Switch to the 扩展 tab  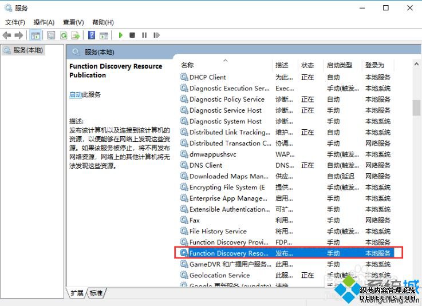[77, 293]
